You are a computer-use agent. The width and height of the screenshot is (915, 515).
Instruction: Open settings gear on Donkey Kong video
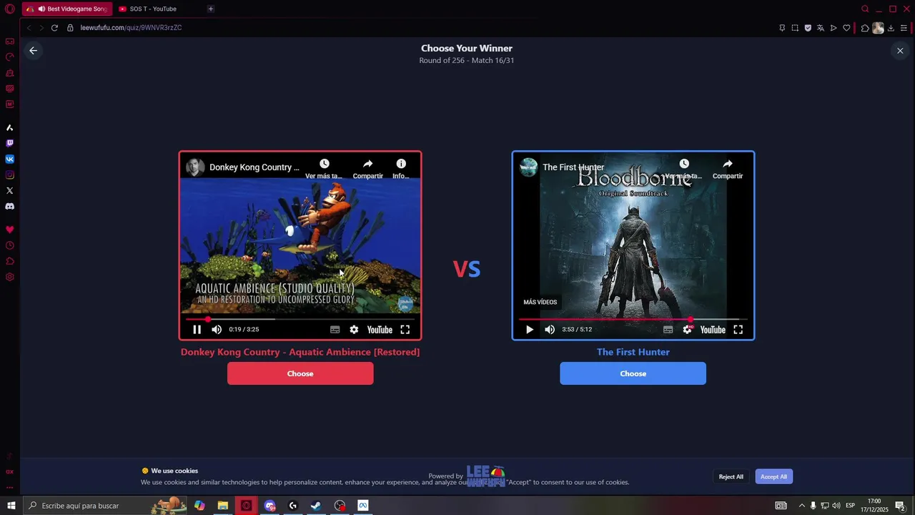(354, 330)
